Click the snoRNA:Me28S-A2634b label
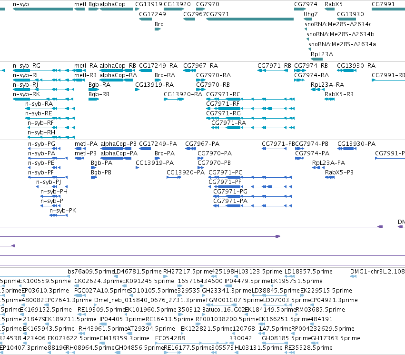This screenshot has width=405, height=355. 340,34
